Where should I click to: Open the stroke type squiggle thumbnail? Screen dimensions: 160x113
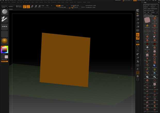(4, 19)
